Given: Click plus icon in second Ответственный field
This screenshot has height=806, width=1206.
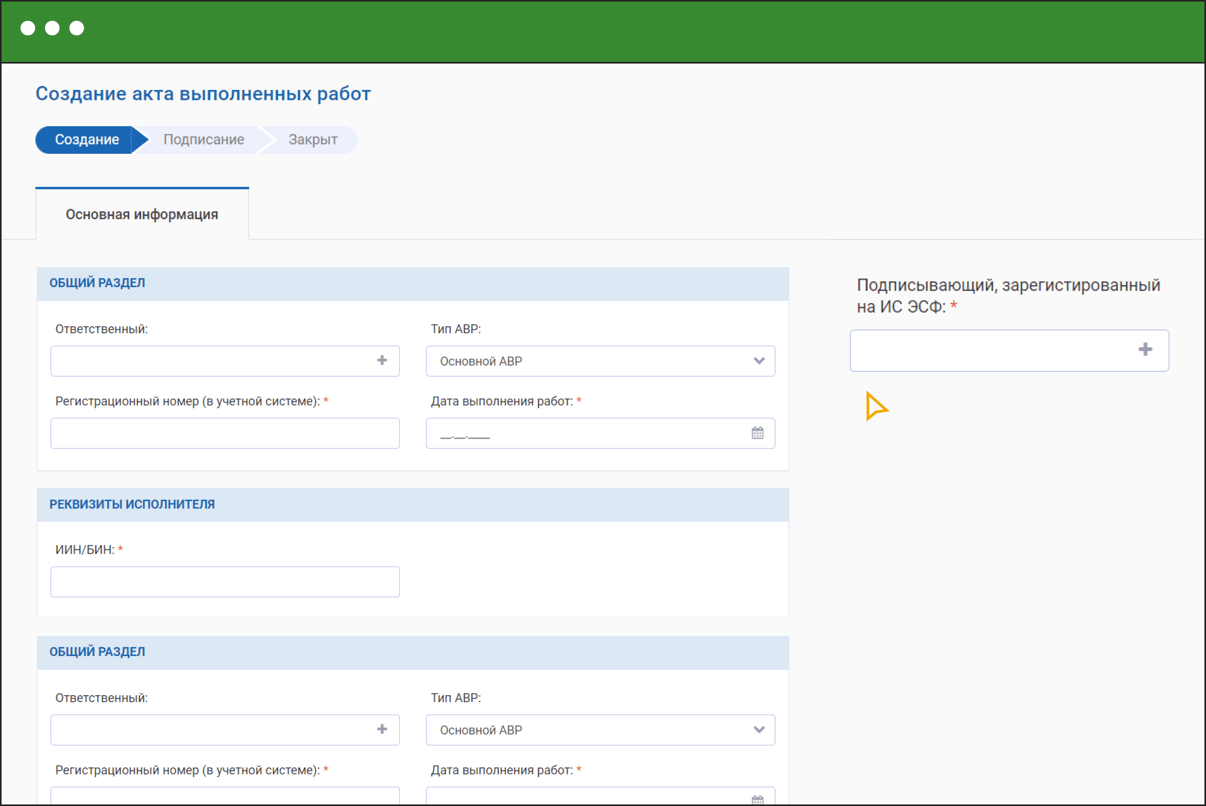Looking at the screenshot, I should pos(381,729).
